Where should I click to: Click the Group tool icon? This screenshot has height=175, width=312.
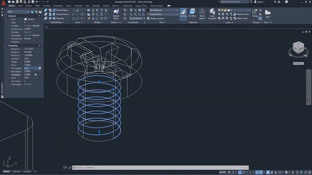[x=254, y=13]
